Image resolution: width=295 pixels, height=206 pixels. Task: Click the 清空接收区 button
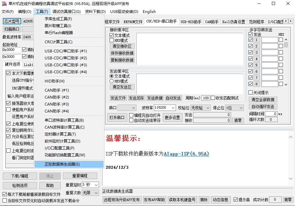click(x=122, y=46)
